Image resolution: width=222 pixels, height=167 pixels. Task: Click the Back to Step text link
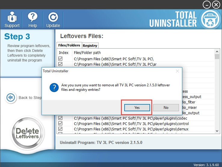coord(30,98)
